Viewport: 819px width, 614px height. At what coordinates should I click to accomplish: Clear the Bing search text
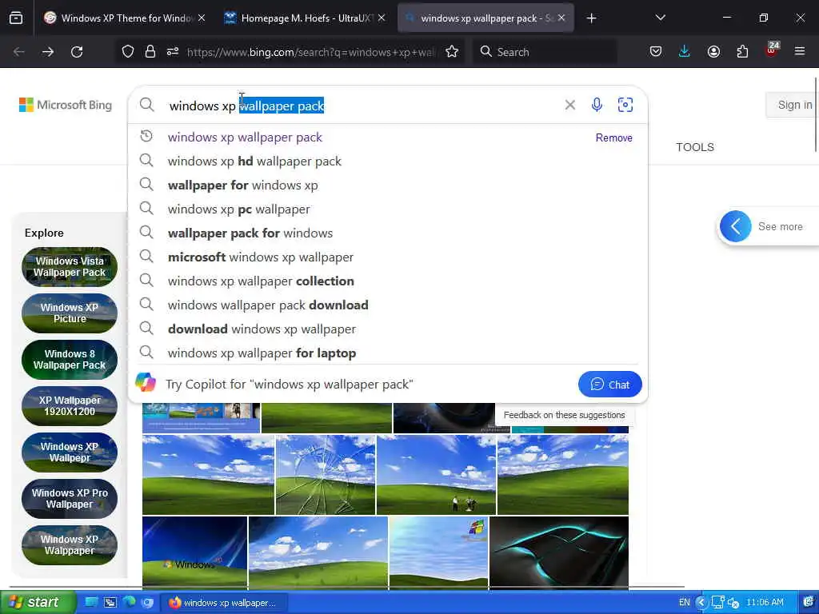coord(569,105)
